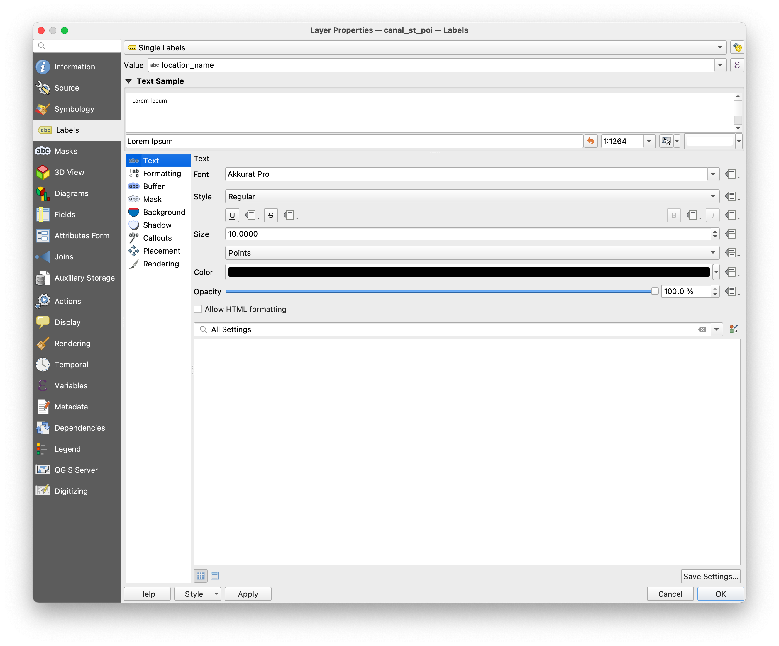Screen dimensions: 779x646
Task: Click the black text Color swatch
Action: point(468,272)
